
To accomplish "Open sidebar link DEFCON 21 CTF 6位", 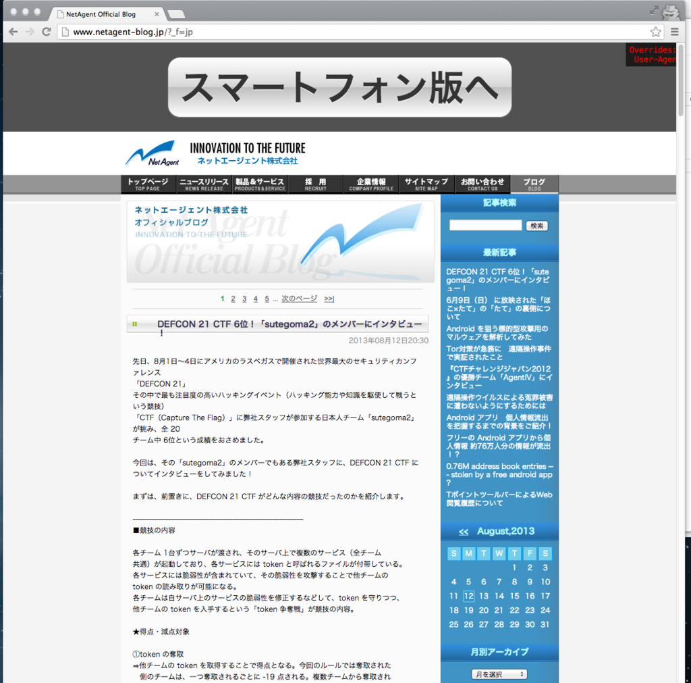I will (x=498, y=280).
